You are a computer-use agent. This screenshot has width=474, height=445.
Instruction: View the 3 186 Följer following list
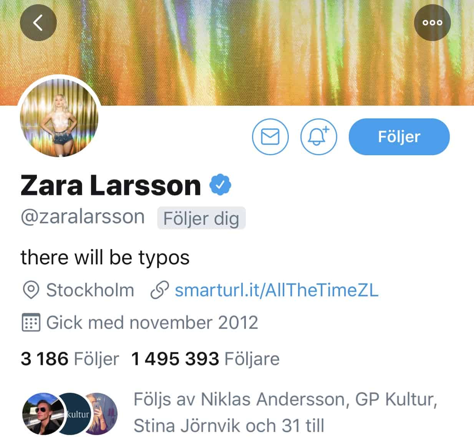pyautogui.click(x=70, y=359)
